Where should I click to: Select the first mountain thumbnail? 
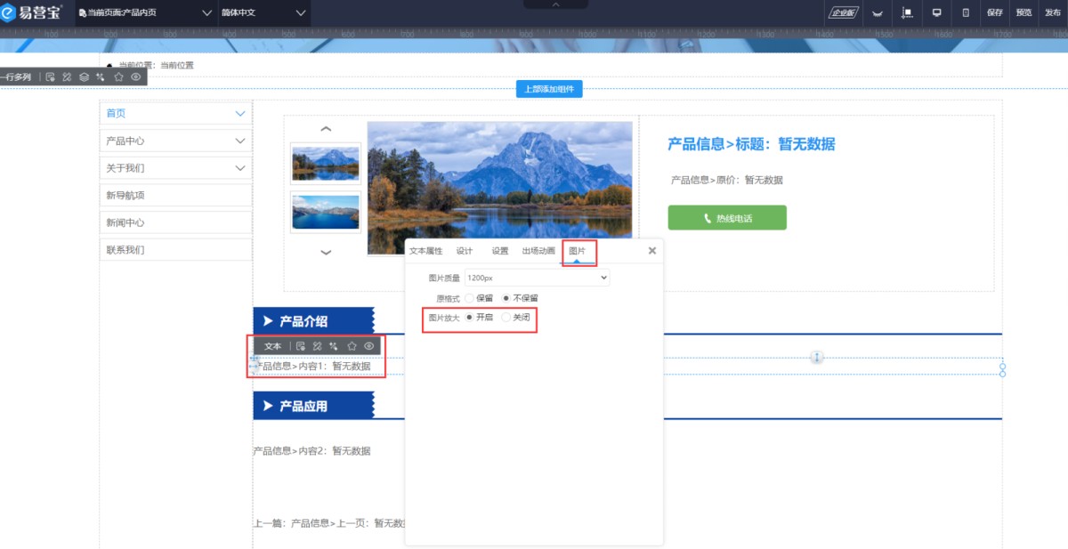[326, 163]
